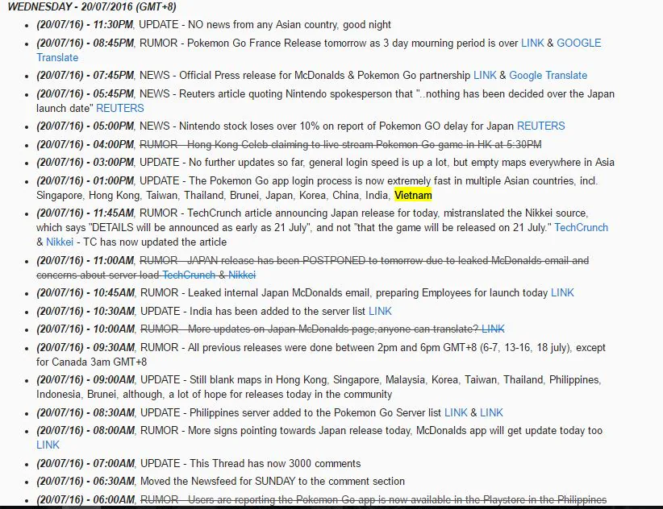Click the "(20/07/16) - 04:00PM" timestamp

tap(85, 144)
